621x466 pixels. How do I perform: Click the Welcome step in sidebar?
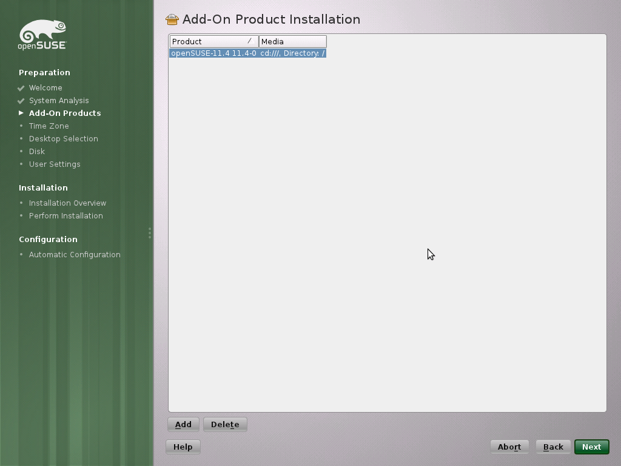pyautogui.click(x=45, y=87)
